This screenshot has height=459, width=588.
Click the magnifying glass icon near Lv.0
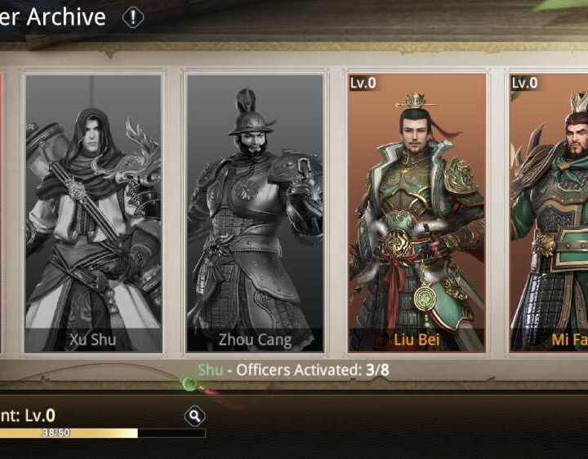[x=194, y=416]
